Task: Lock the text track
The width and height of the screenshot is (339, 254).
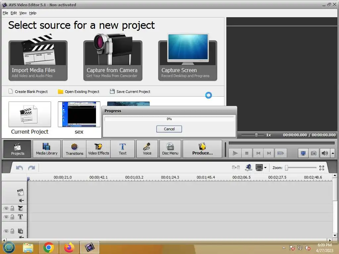Action: pyautogui.click(x=12, y=217)
